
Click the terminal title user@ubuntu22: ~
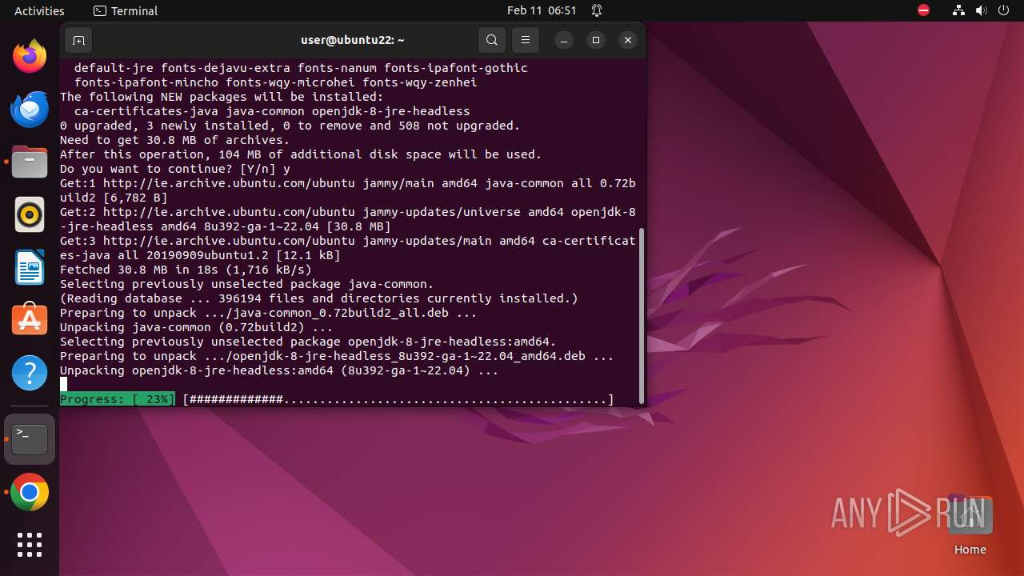353,40
